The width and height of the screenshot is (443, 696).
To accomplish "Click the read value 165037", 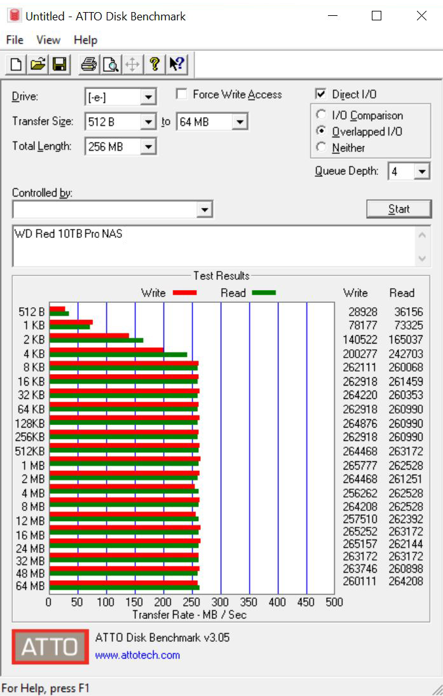I will pyautogui.click(x=406, y=340).
